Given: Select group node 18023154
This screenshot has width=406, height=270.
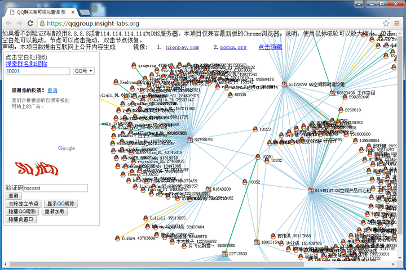Looking at the screenshot, I should [x=257, y=242].
